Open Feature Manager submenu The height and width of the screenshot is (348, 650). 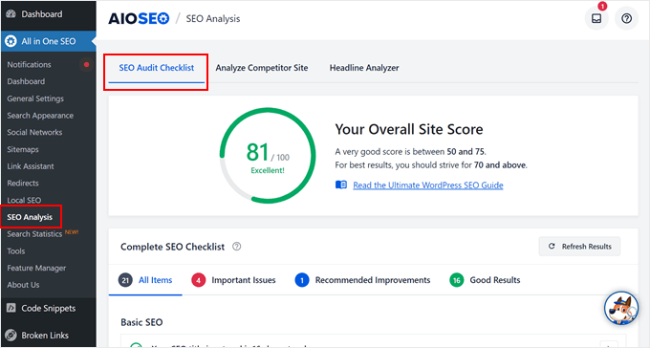coord(36,268)
